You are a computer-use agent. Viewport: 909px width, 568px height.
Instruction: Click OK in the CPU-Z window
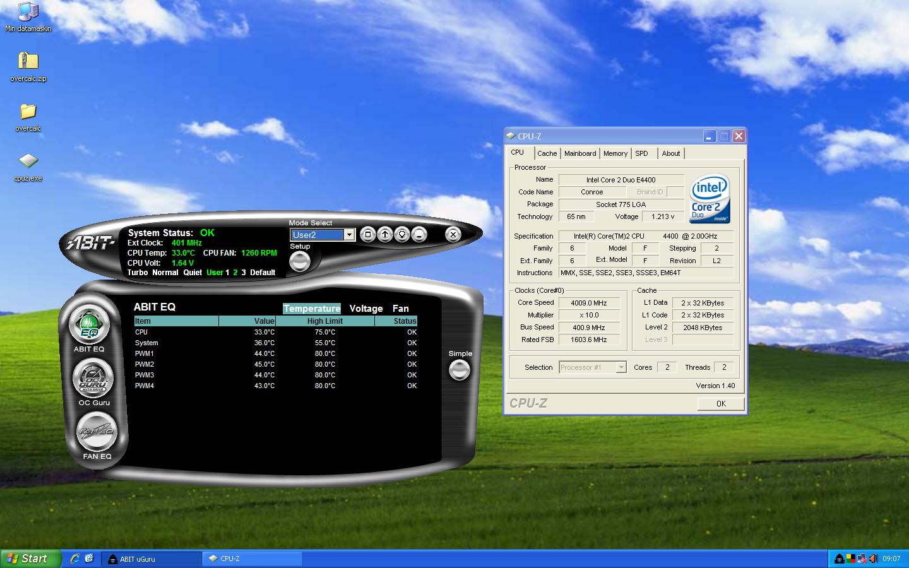click(721, 404)
